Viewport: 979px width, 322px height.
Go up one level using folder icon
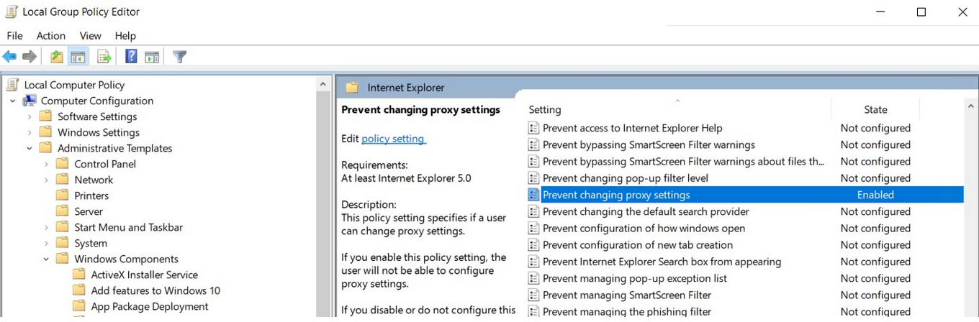coord(56,57)
